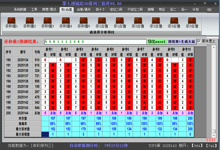220x150 pixels.
Task: Click the 参考9 column header
Action: pos(171,49)
